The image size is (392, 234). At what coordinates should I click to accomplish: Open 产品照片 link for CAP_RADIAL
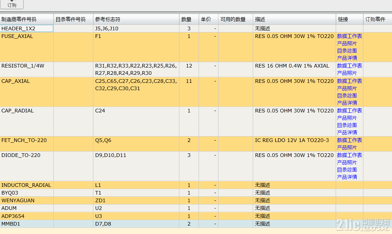click(347, 118)
